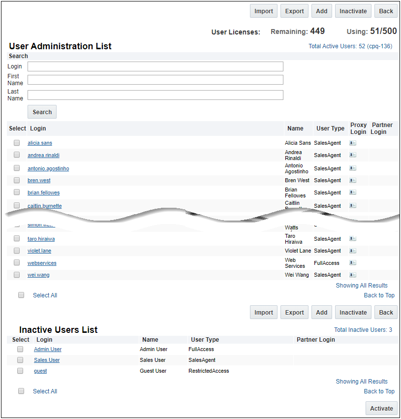Click Total Active Users: 52 text
401x419 pixels.
click(x=350, y=46)
